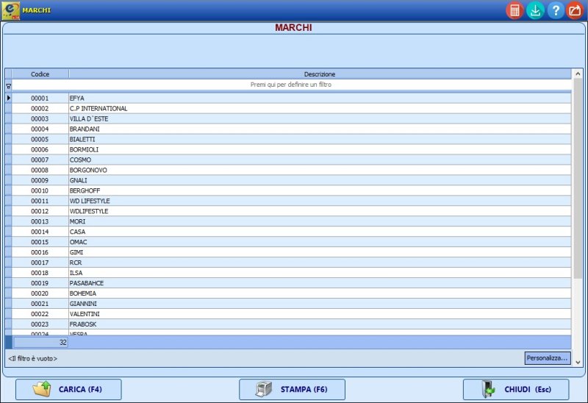The width and height of the screenshot is (588, 403).
Task: Click the vertical scrollbar thumb
Action: point(578,178)
